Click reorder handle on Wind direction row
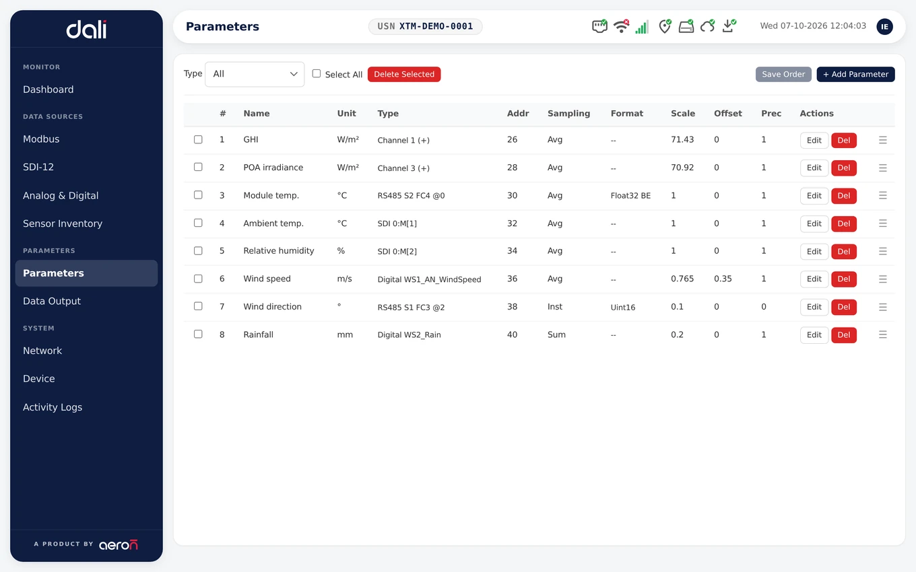Image resolution: width=916 pixels, height=572 pixels. [x=882, y=307]
